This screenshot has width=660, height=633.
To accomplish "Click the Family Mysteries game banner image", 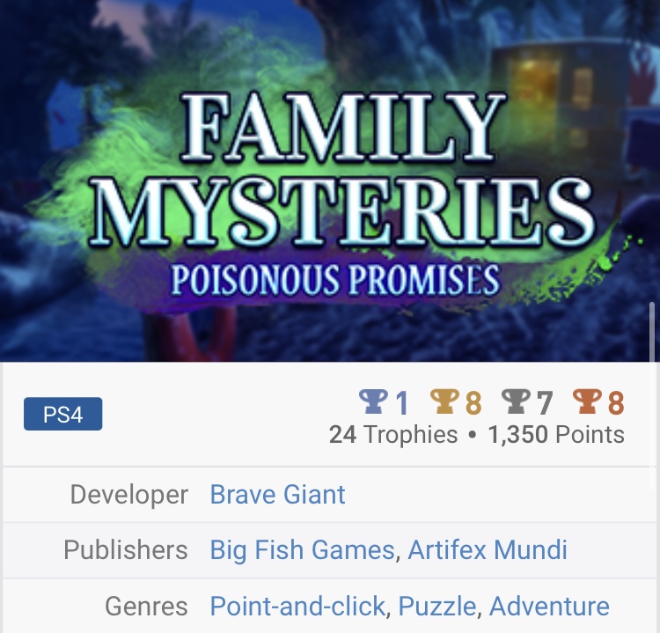I will point(330,180).
